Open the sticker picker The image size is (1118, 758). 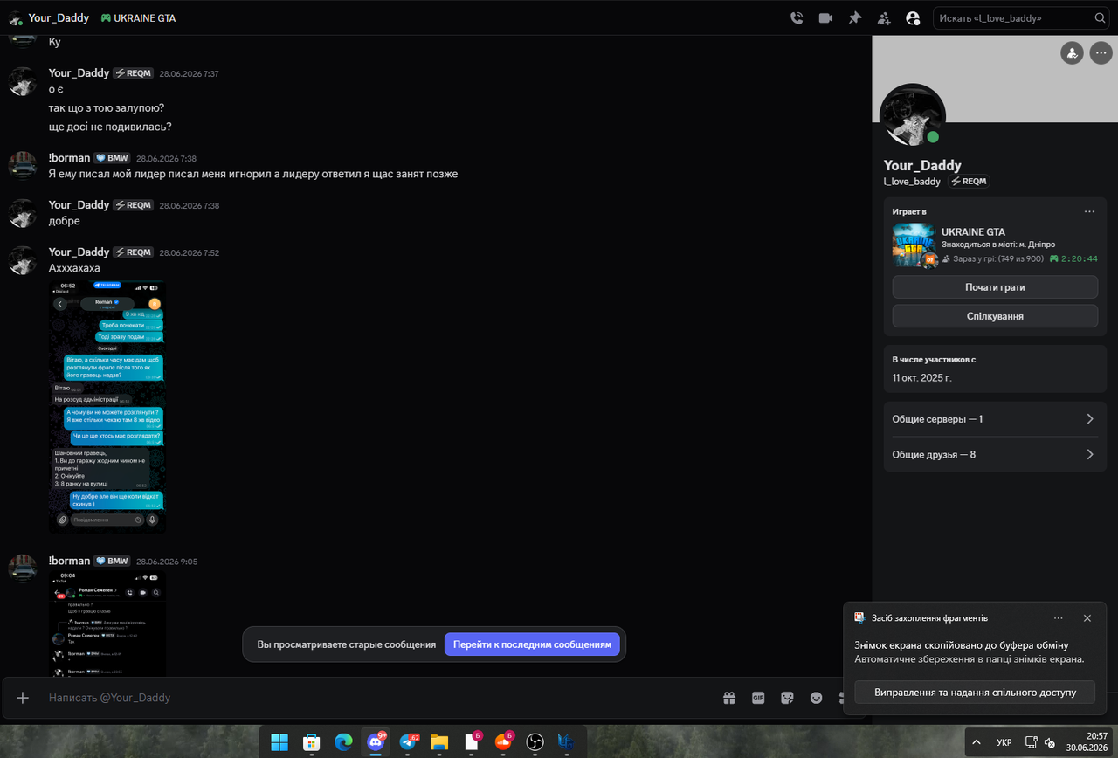[787, 698]
